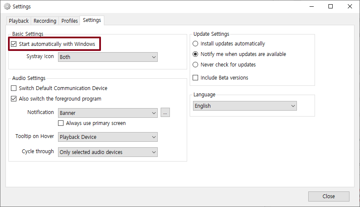Click the ellipsis button next to Notification

tap(165, 113)
